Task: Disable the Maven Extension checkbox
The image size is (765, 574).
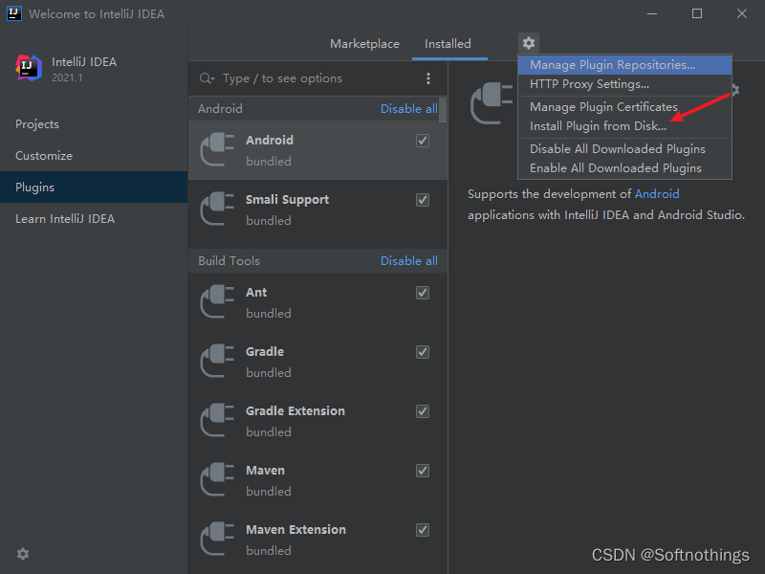Action: tap(423, 530)
